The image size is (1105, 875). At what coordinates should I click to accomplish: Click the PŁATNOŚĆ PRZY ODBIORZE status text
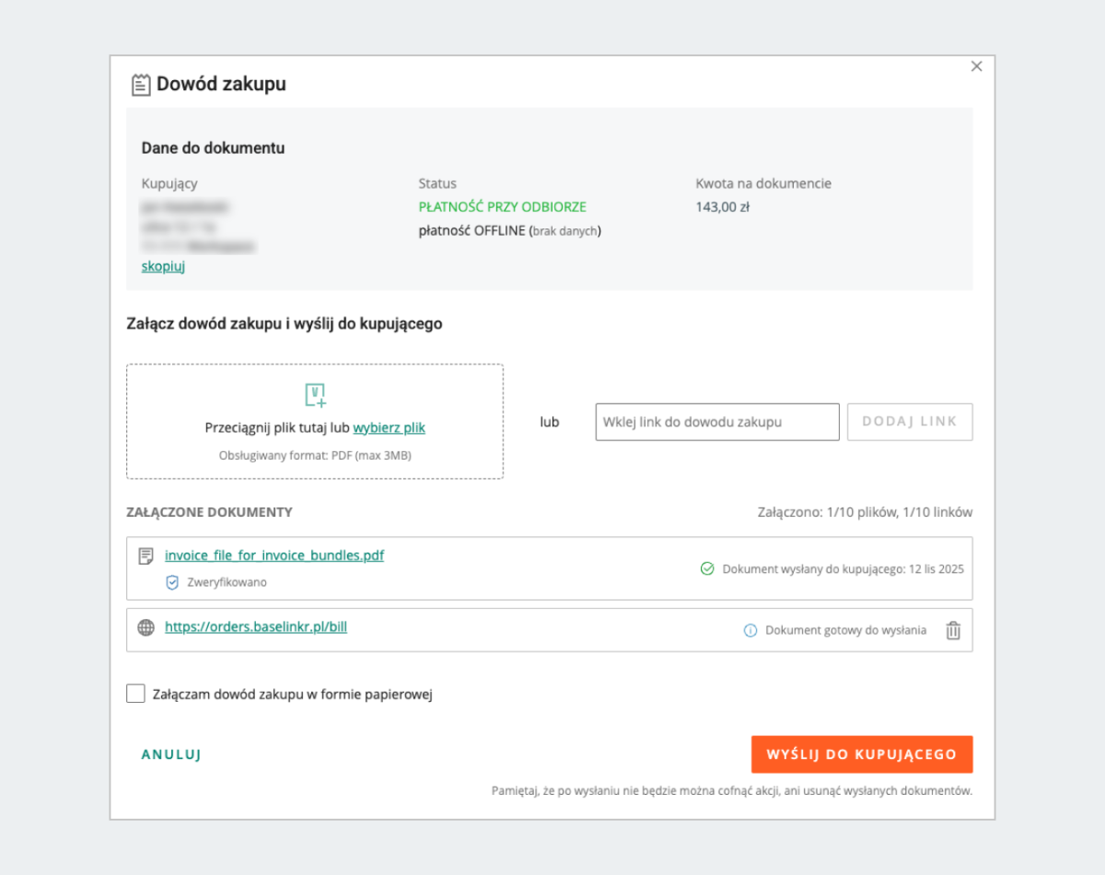click(502, 207)
